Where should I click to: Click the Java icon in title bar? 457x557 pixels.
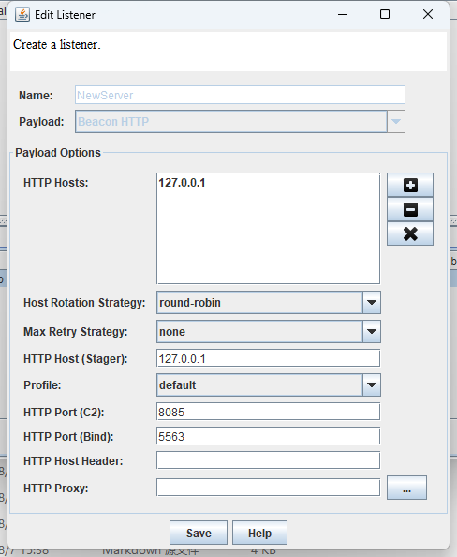click(22, 15)
